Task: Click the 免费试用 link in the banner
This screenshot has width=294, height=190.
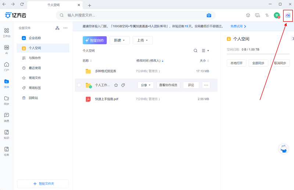Action: (238, 26)
